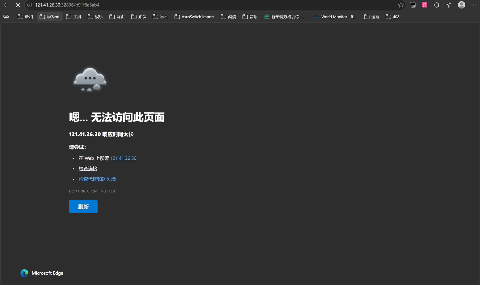Open the mask-shaped extension icon
This screenshot has width=480, height=285.
(413, 5)
